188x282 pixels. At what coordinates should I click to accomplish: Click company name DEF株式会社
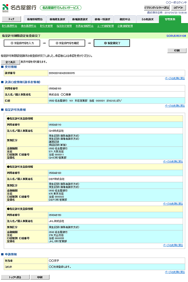[57, 179]
